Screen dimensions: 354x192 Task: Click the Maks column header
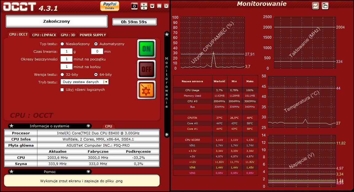250,81
